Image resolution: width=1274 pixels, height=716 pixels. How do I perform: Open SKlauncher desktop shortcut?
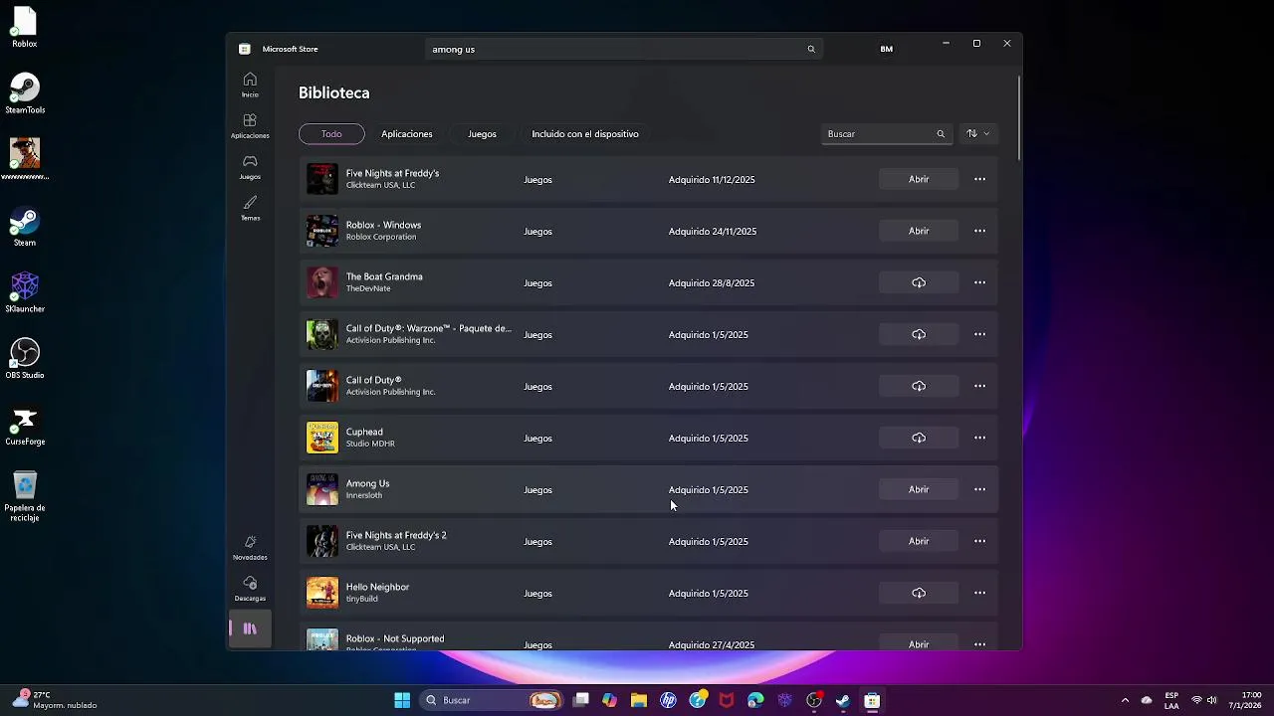tap(25, 292)
